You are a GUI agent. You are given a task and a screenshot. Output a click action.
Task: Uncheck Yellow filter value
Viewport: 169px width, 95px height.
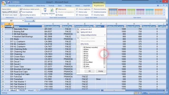tap(84, 66)
